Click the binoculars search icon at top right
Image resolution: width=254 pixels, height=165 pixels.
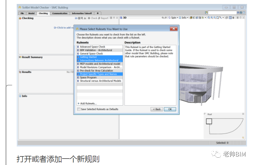tap(238, 13)
